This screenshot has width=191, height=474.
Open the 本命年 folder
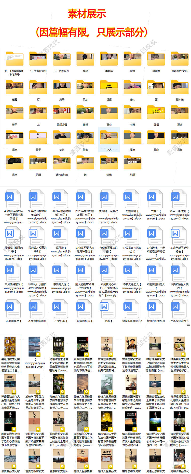(109, 60)
